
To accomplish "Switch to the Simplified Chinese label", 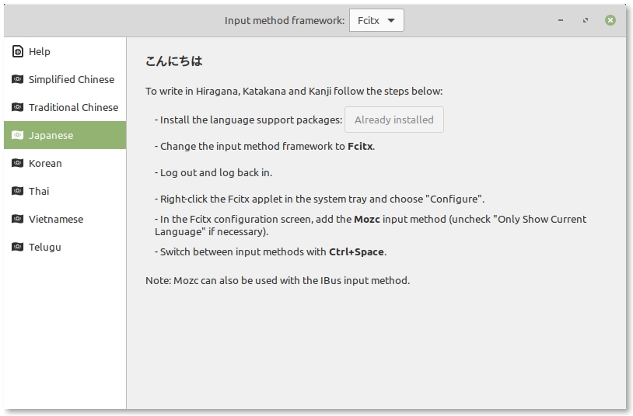I will tap(71, 79).
